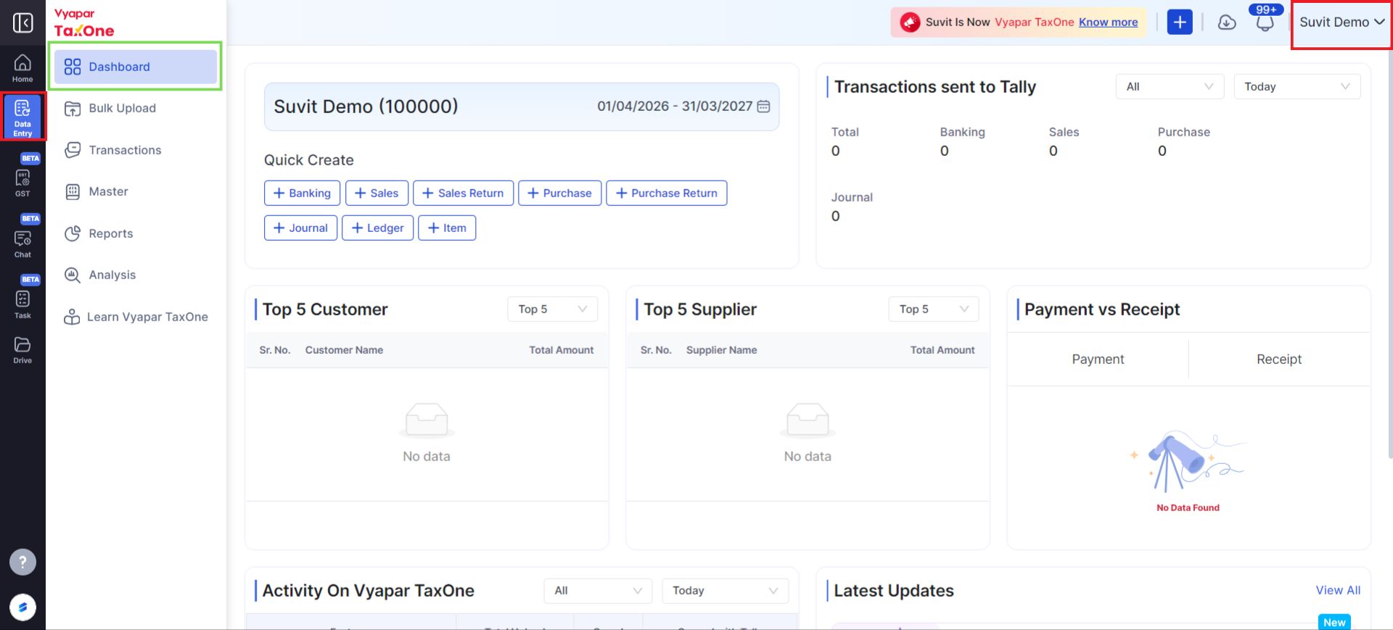Viewport: 1393px width, 630px height.
Task: Select the Data Entry sidebar icon
Action: [x=22, y=117]
